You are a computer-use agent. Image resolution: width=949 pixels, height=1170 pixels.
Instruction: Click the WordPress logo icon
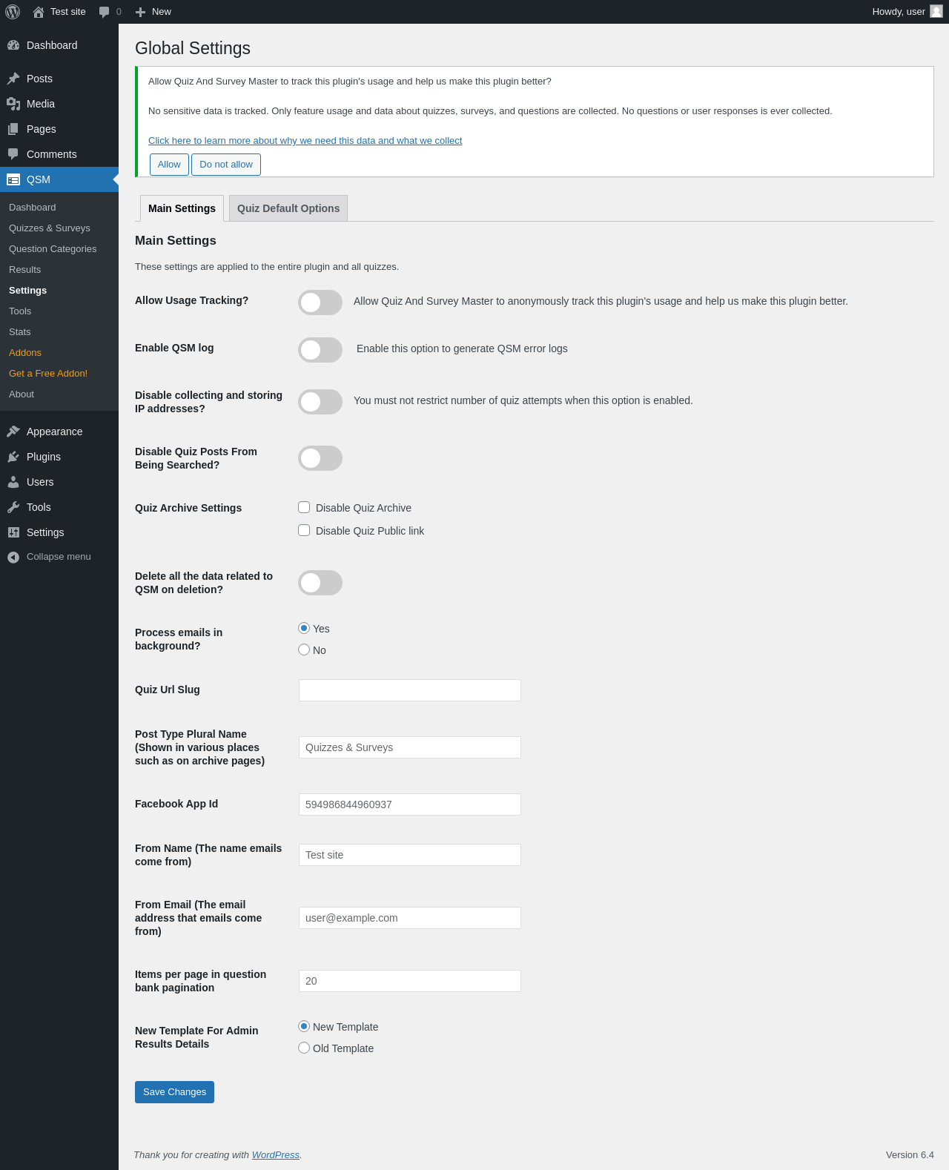[13, 12]
